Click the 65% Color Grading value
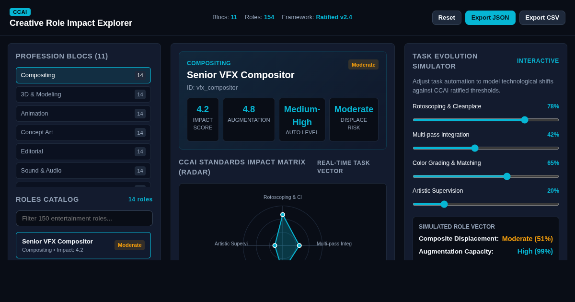Viewport: 575px width, 302px height. pyautogui.click(x=553, y=163)
